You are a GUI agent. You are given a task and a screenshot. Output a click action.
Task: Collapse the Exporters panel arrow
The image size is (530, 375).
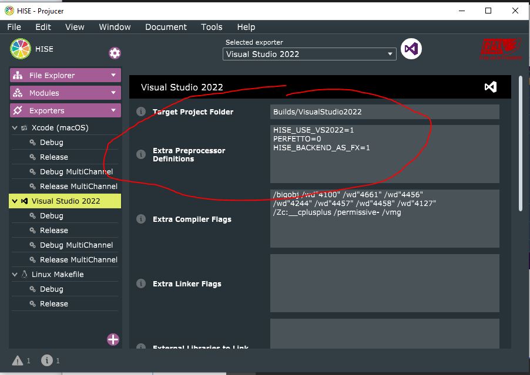point(113,110)
